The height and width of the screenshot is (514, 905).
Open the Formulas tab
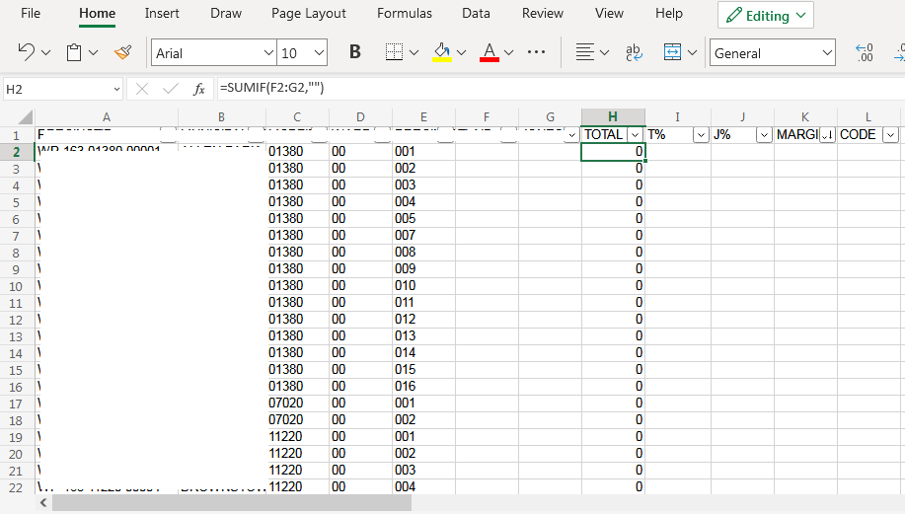click(405, 13)
